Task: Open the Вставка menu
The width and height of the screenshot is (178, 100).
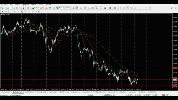Action: [17, 5]
